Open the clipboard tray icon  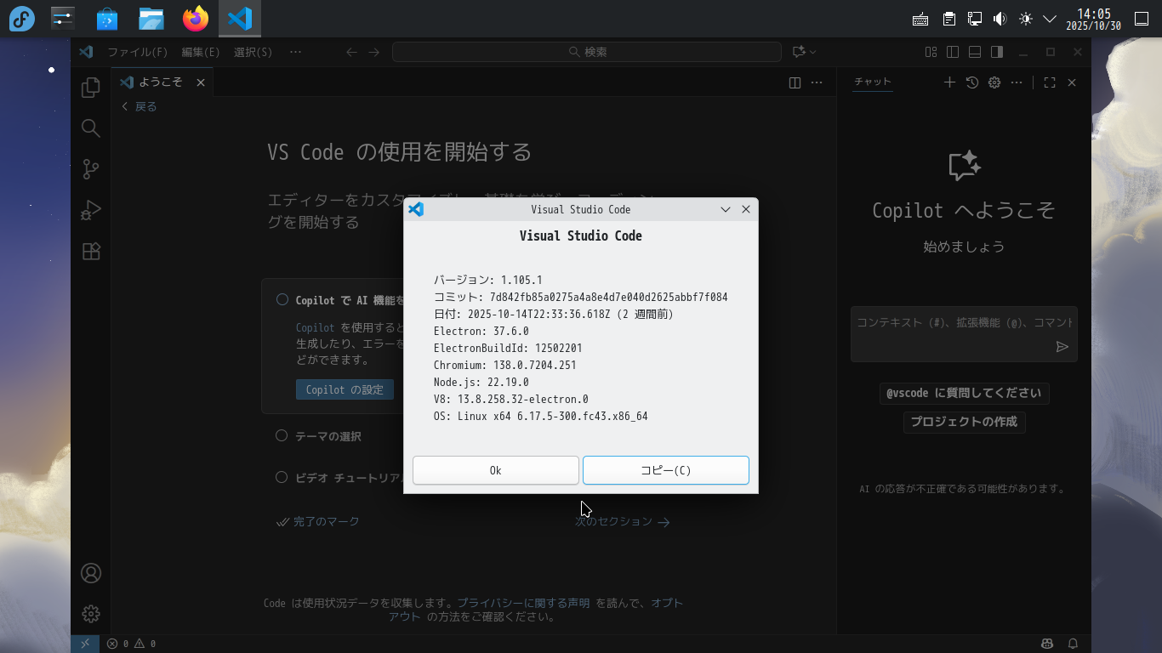point(949,19)
